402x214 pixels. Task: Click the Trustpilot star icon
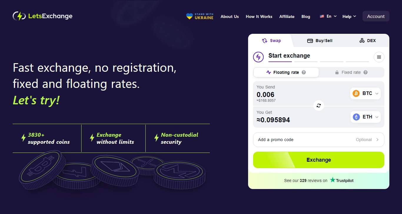pos(332,180)
